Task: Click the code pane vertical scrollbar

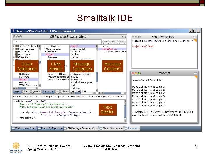Action: click(125, 111)
